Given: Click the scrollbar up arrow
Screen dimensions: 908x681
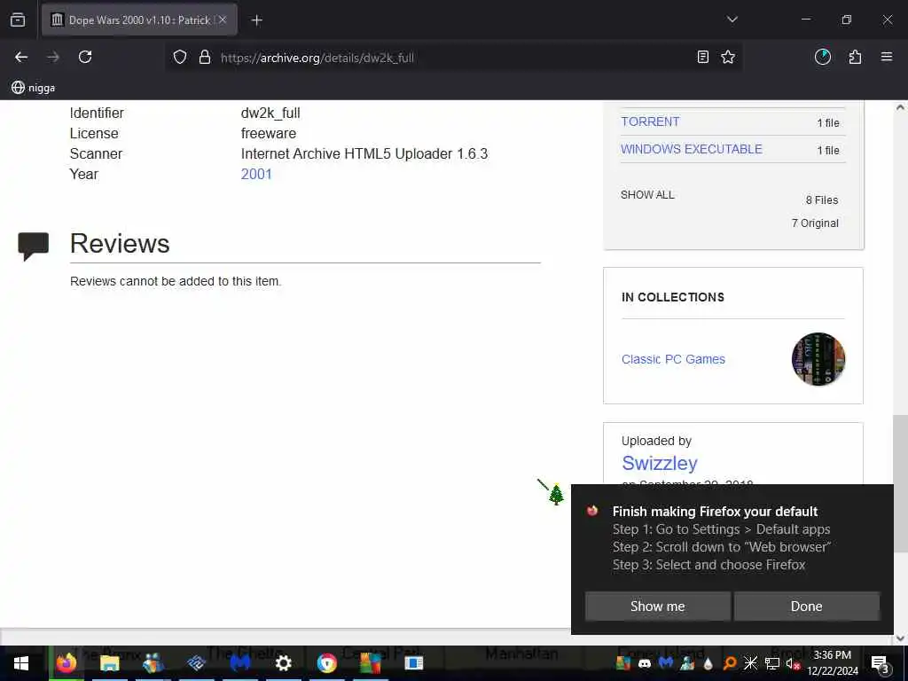Looking at the screenshot, I should coord(900,107).
